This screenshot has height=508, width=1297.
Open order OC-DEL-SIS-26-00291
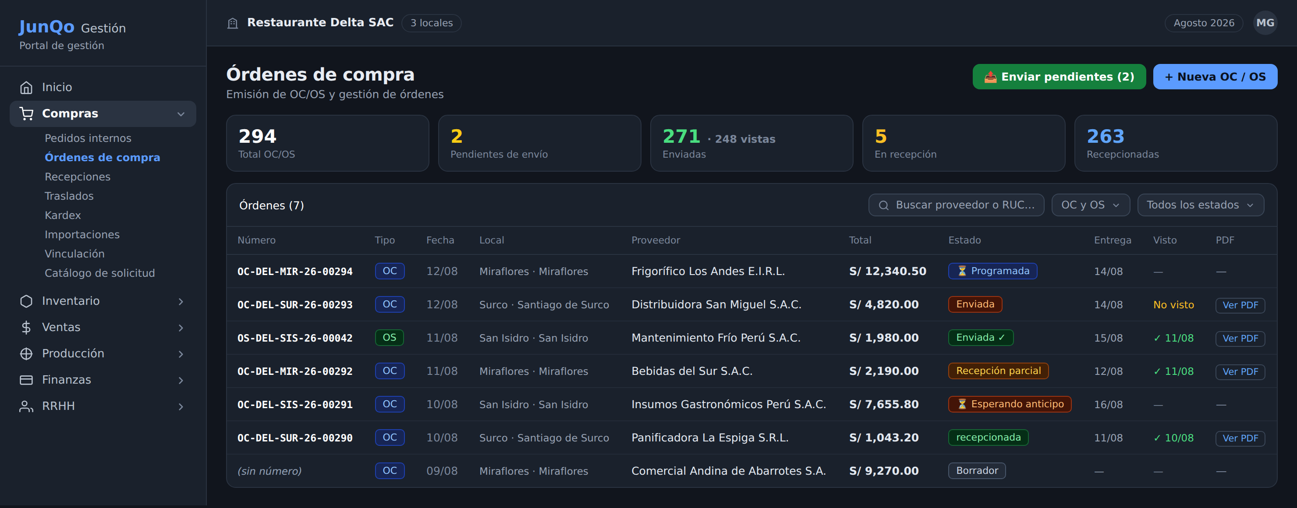point(295,405)
